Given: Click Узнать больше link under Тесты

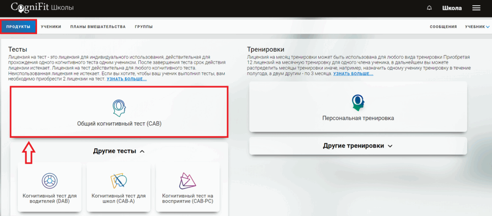Looking at the screenshot, I should 126,79.
